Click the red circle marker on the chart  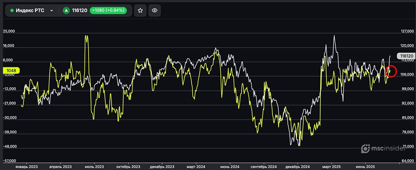[391, 71]
